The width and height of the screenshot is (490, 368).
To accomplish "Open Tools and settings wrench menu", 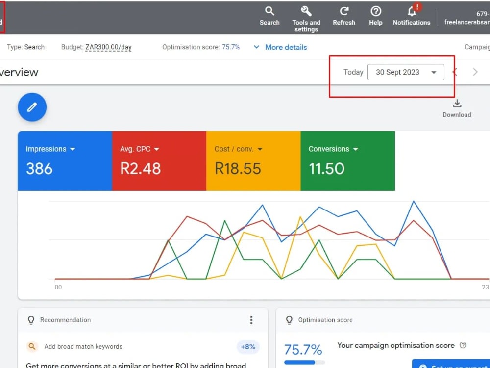I will point(306,20).
